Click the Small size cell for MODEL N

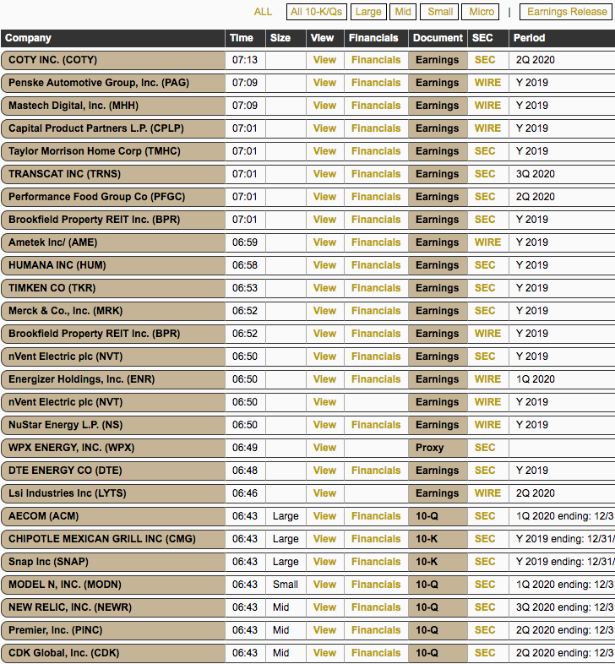[285, 585]
